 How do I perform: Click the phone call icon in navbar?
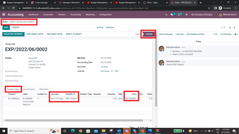click(167, 14)
